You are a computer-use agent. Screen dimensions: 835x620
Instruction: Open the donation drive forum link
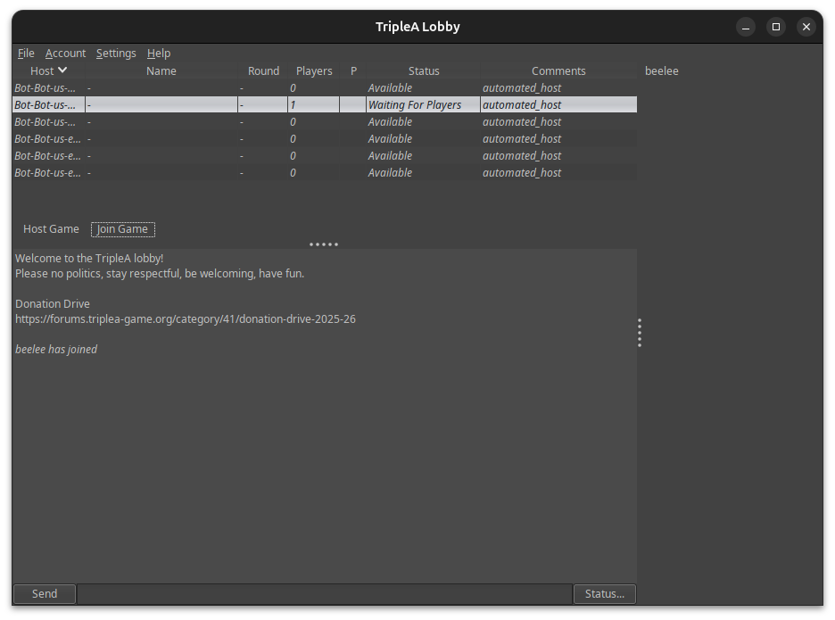pyautogui.click(x=185, y=318)
